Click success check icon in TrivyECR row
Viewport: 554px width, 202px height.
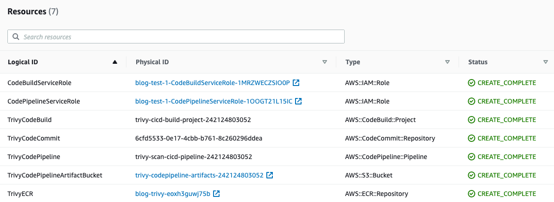pos(472,194)
